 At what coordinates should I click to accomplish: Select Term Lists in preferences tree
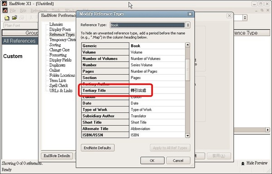[58, 80]
